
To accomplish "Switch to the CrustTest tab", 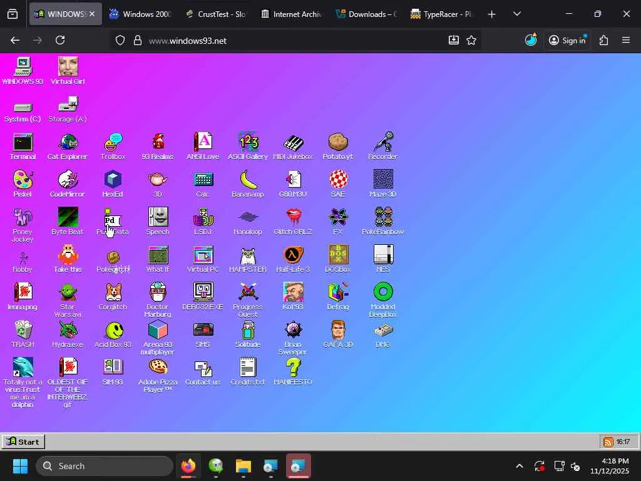I will tap(215, 14).
